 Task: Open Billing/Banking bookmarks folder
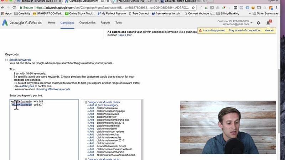click(x=228, y=14)
